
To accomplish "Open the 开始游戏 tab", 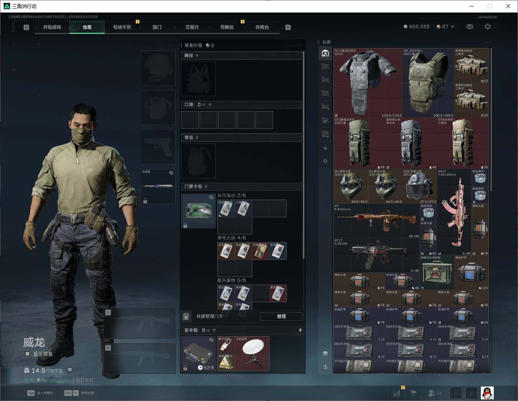I will tap(52, 27).
